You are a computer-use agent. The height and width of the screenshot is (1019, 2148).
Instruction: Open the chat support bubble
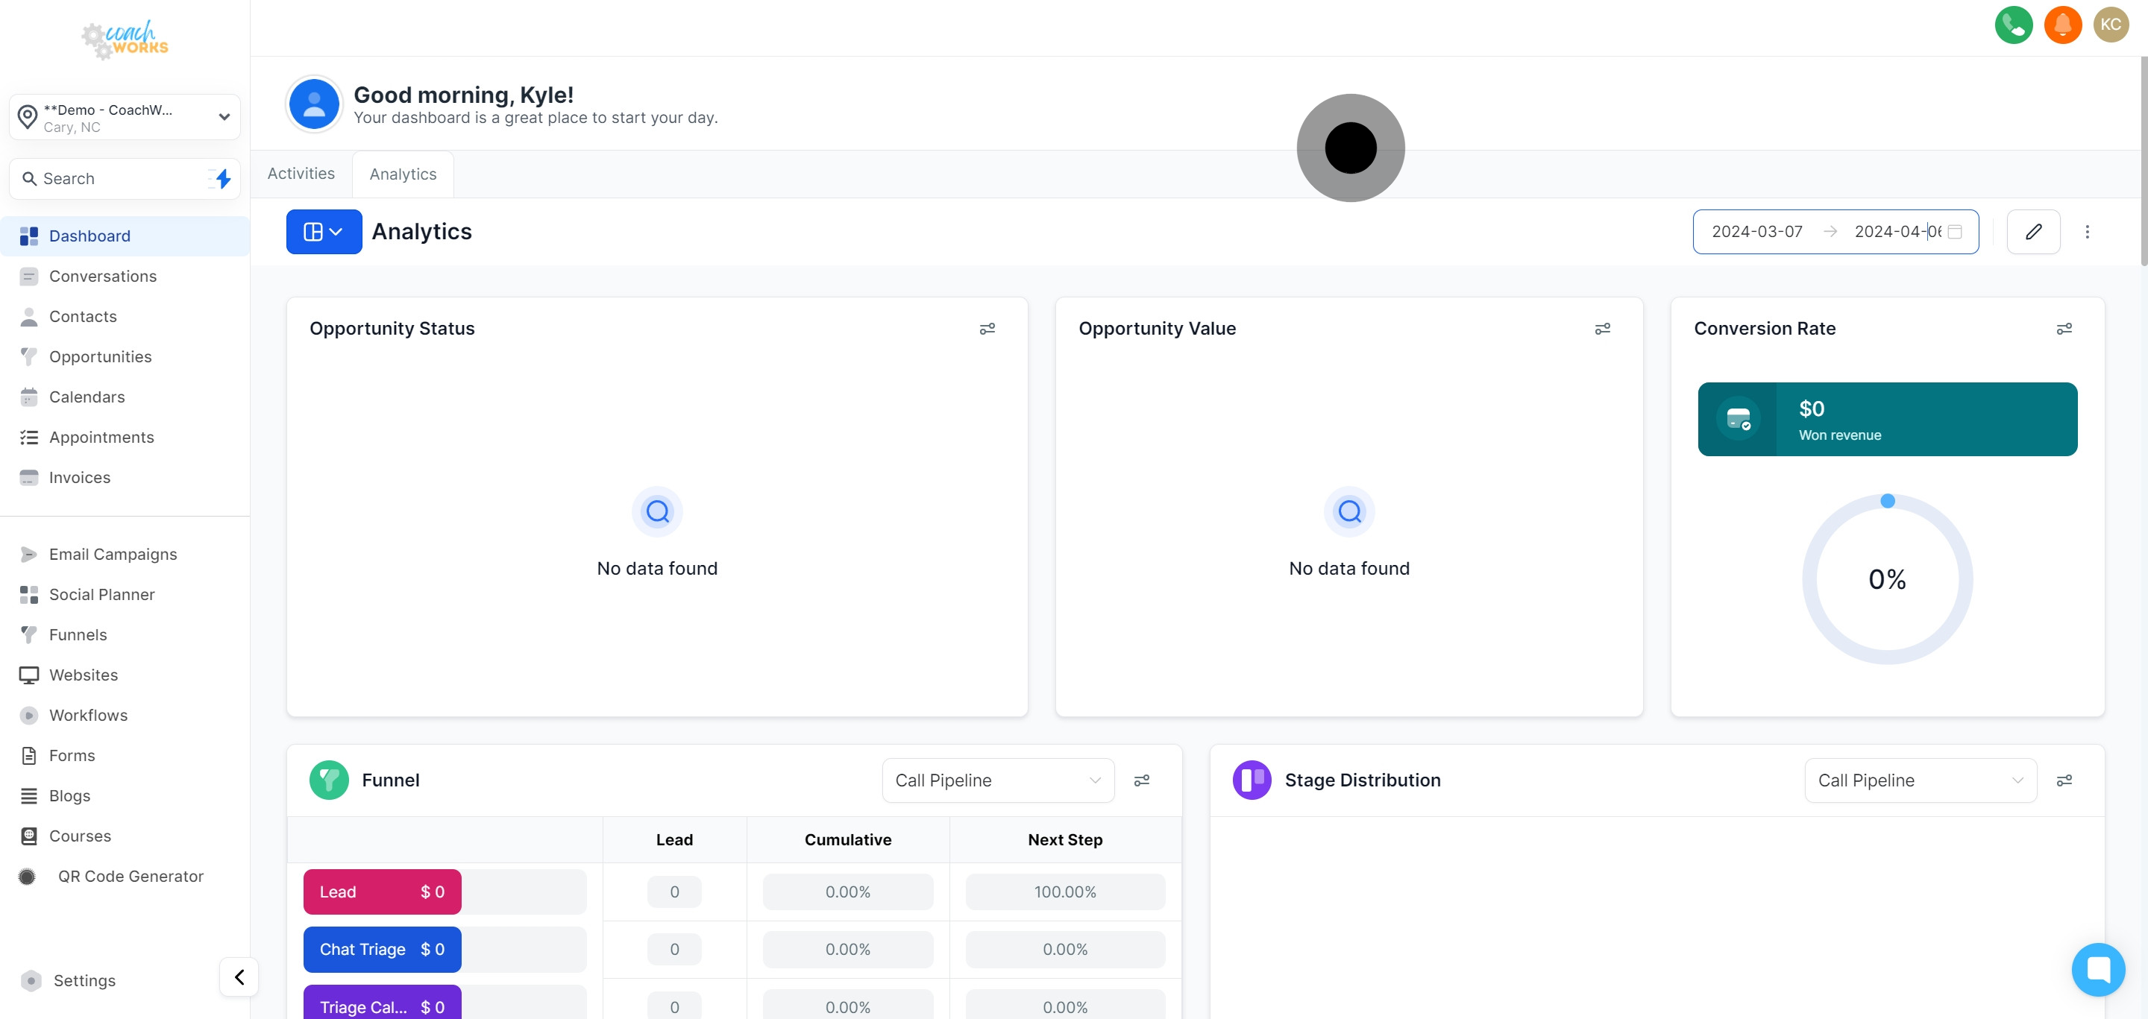click(2097, 969)
